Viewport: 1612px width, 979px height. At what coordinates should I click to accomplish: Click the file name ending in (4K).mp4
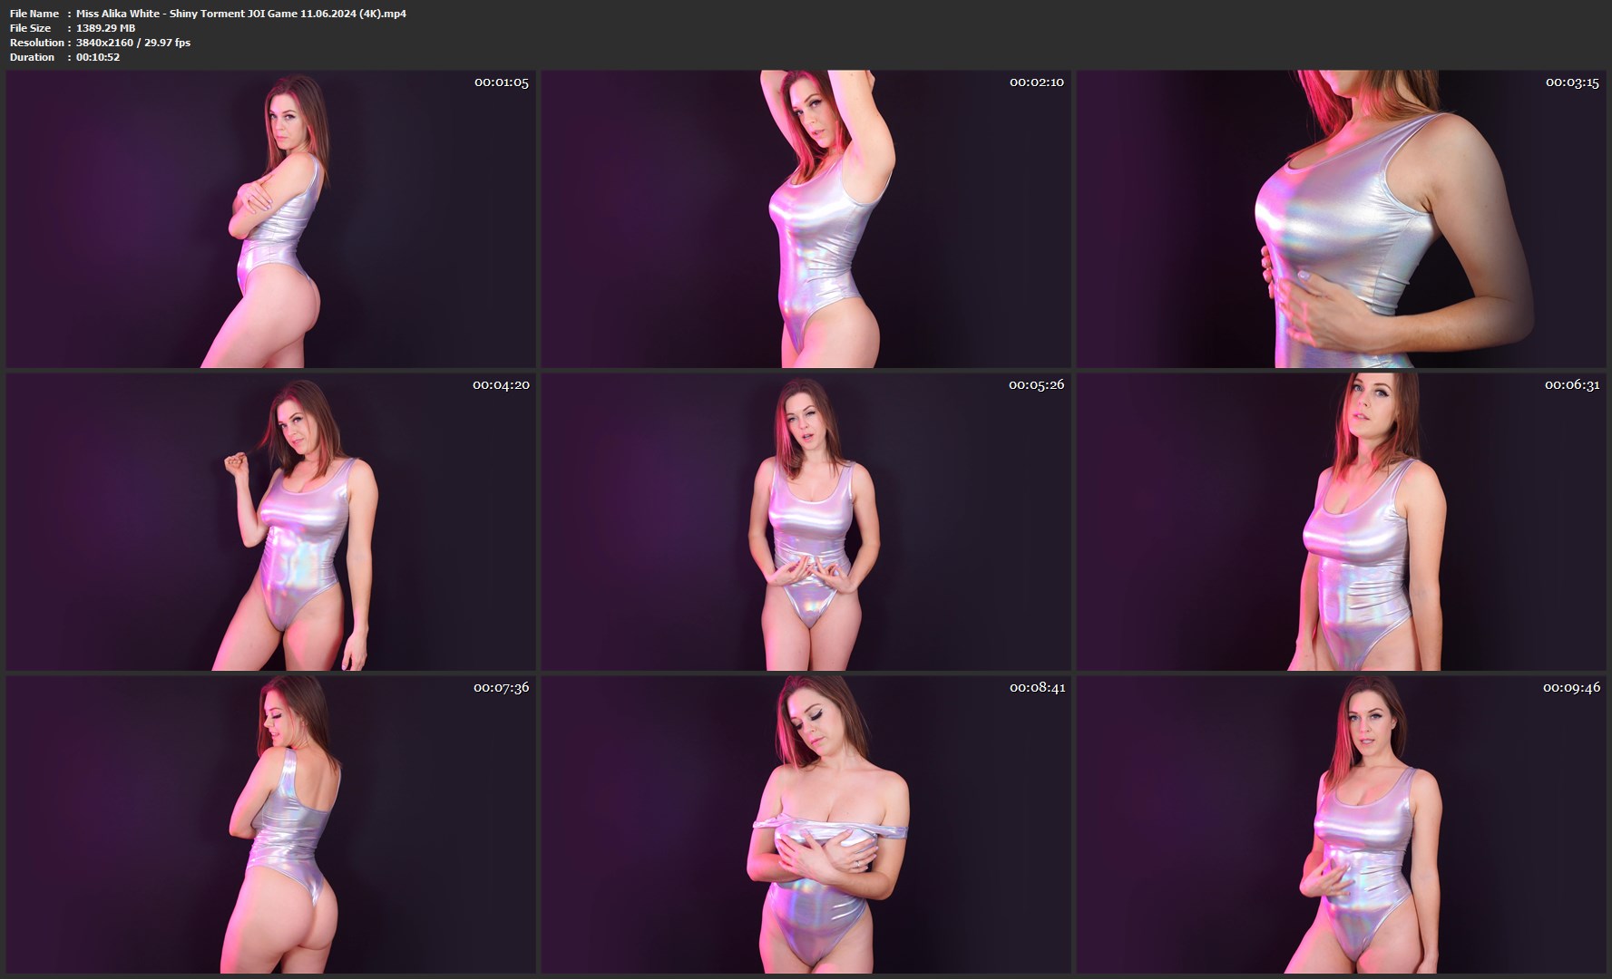click(x=240, y=14)
